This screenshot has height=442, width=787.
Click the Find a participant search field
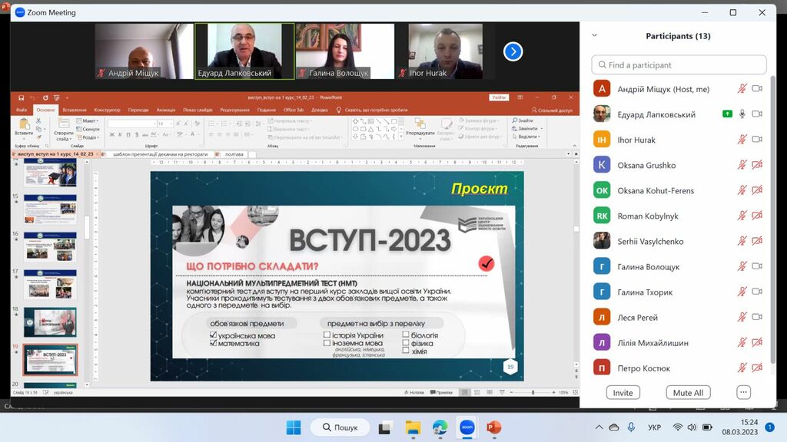pos(679,65)
